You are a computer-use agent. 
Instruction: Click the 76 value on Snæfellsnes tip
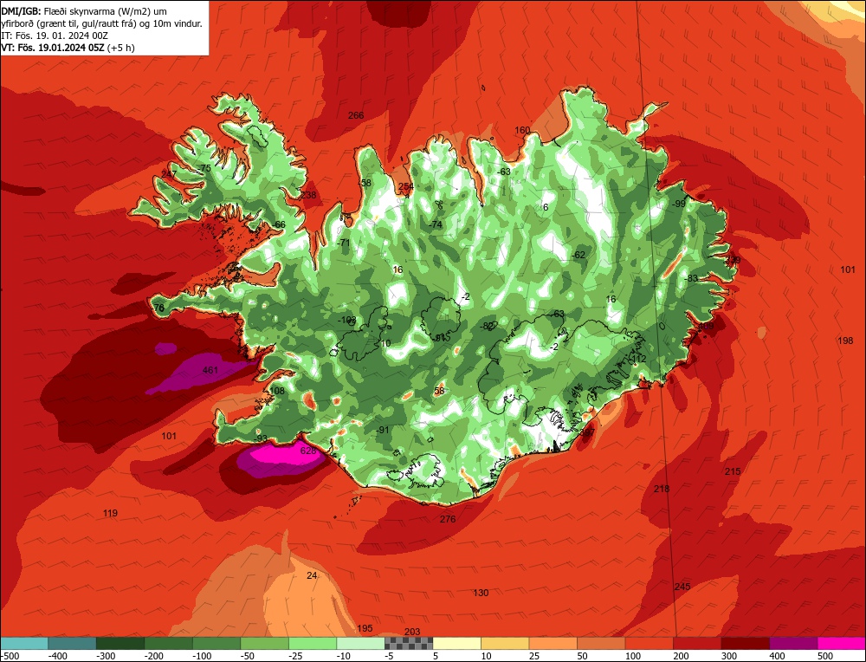point(159,308)
